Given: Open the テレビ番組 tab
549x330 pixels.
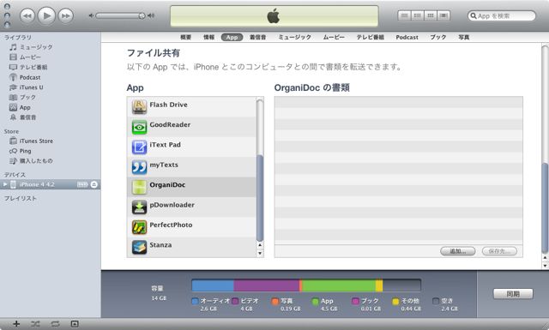Looking at the screenshot, I should (371, 37).
